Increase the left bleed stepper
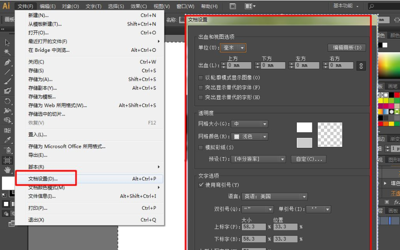Screen dimensions: 400x250 click(291, 64)
